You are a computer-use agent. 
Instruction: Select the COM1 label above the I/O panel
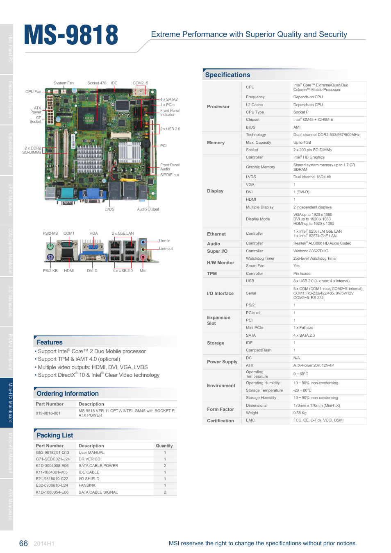click(x=69, y=233)
